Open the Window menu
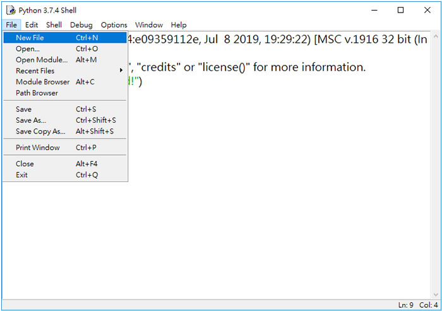 click(x=149, y=25)
